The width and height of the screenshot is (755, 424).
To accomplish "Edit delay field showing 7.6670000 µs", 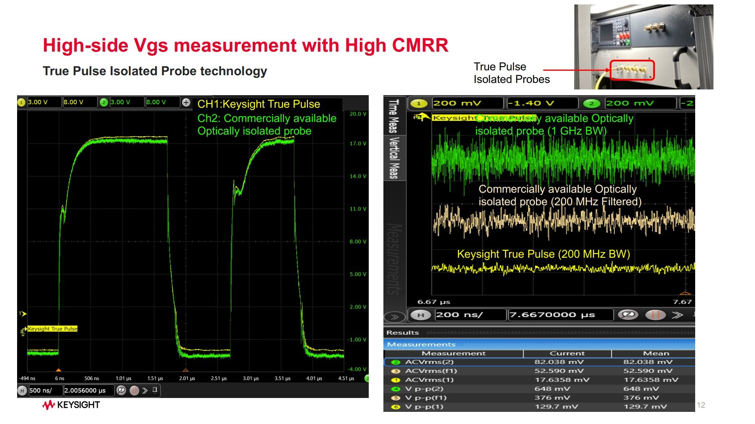I will [561, 315].
